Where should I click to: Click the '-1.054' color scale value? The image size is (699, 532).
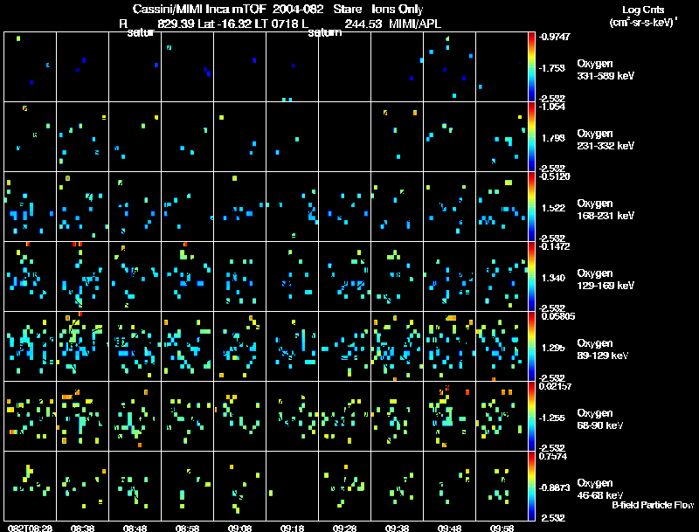pos(552,107)
